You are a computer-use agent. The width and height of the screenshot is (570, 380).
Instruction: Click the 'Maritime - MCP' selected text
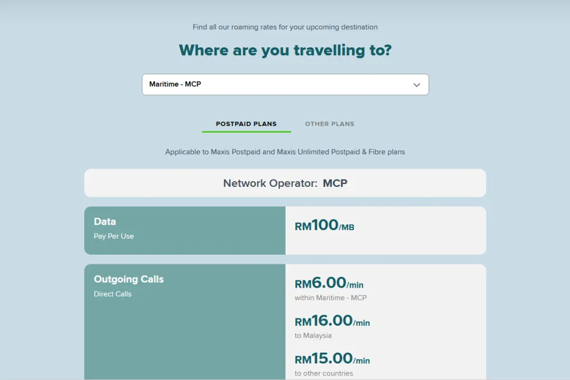175,84
